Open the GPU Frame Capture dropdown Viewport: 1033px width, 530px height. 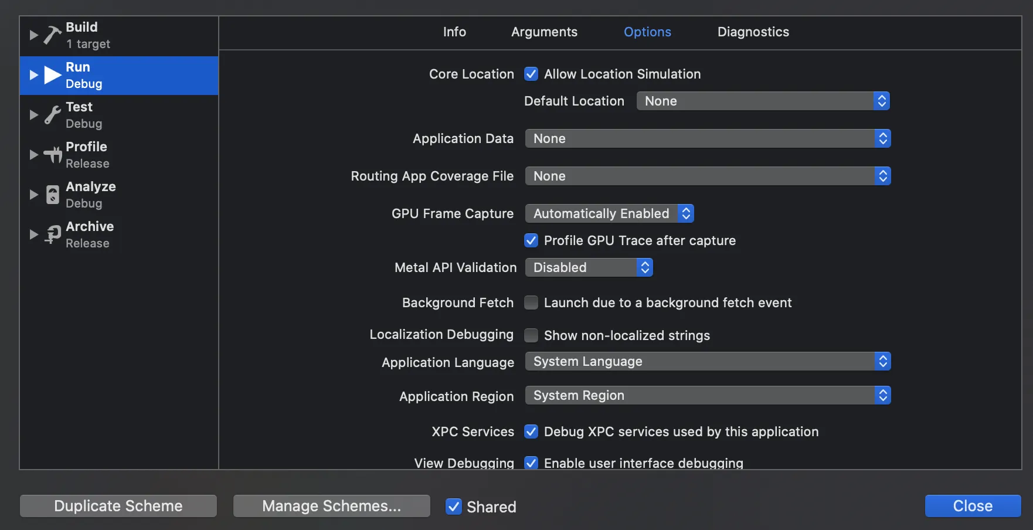[609, 213]
